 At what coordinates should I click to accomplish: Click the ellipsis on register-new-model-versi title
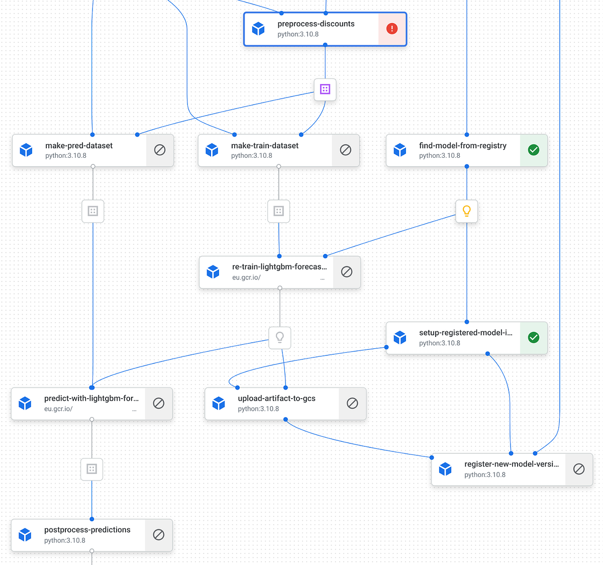[556, 463]
